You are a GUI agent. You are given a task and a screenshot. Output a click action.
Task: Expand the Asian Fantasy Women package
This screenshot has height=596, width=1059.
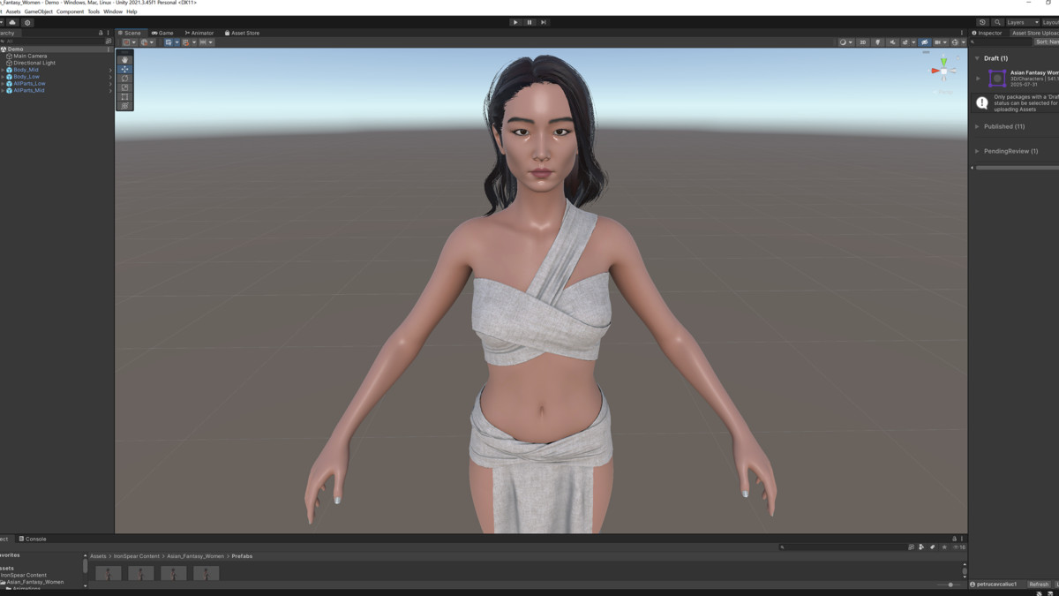click(x=978, y=79)
